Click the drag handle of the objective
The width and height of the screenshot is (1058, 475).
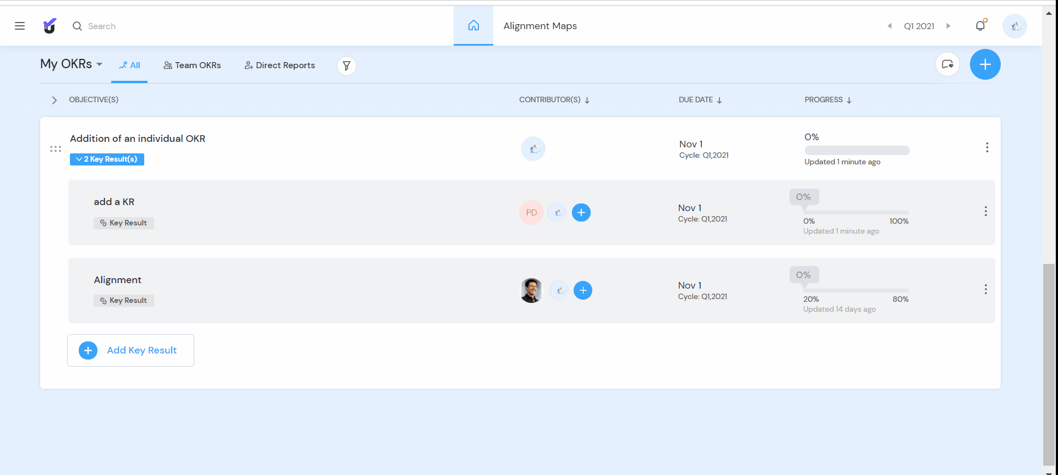(56, 148)
